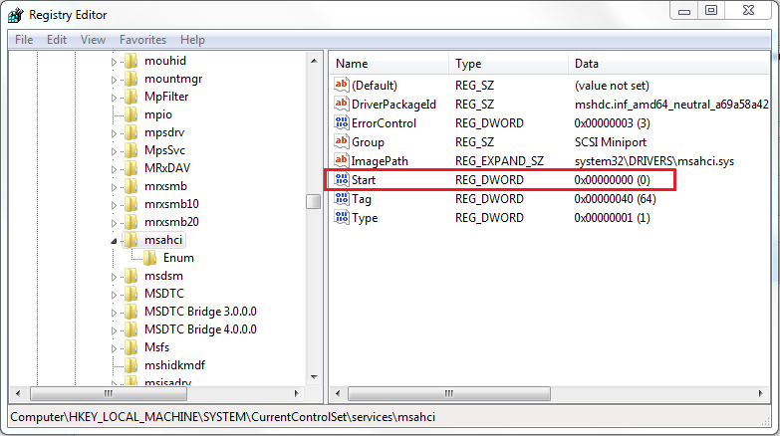Click the binary icon of Type value

(342, 217)
